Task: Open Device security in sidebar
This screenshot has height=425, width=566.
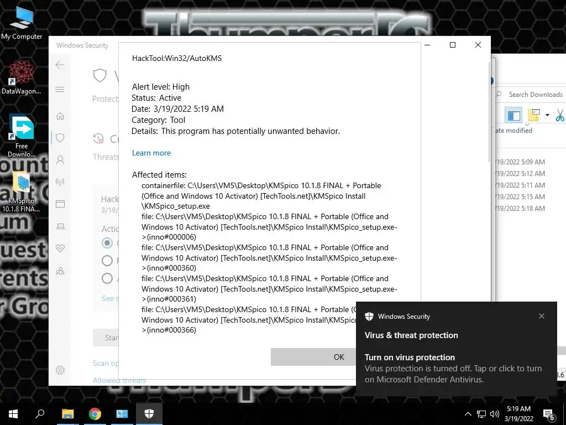Action: pyautogui.click(x=60, y=226)
